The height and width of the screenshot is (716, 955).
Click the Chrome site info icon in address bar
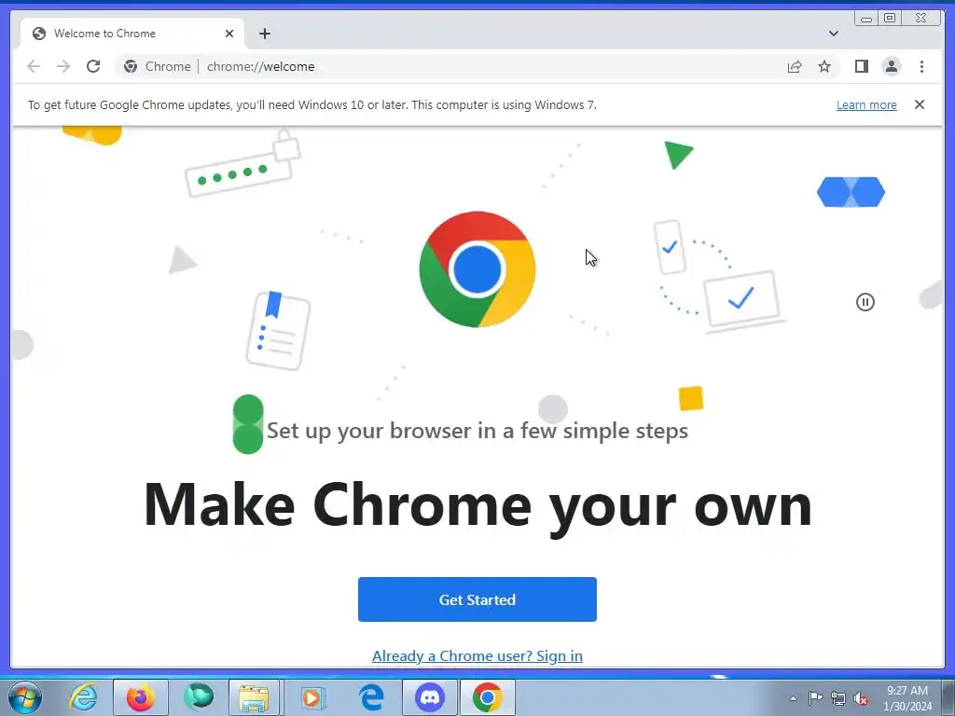point(131,66)
